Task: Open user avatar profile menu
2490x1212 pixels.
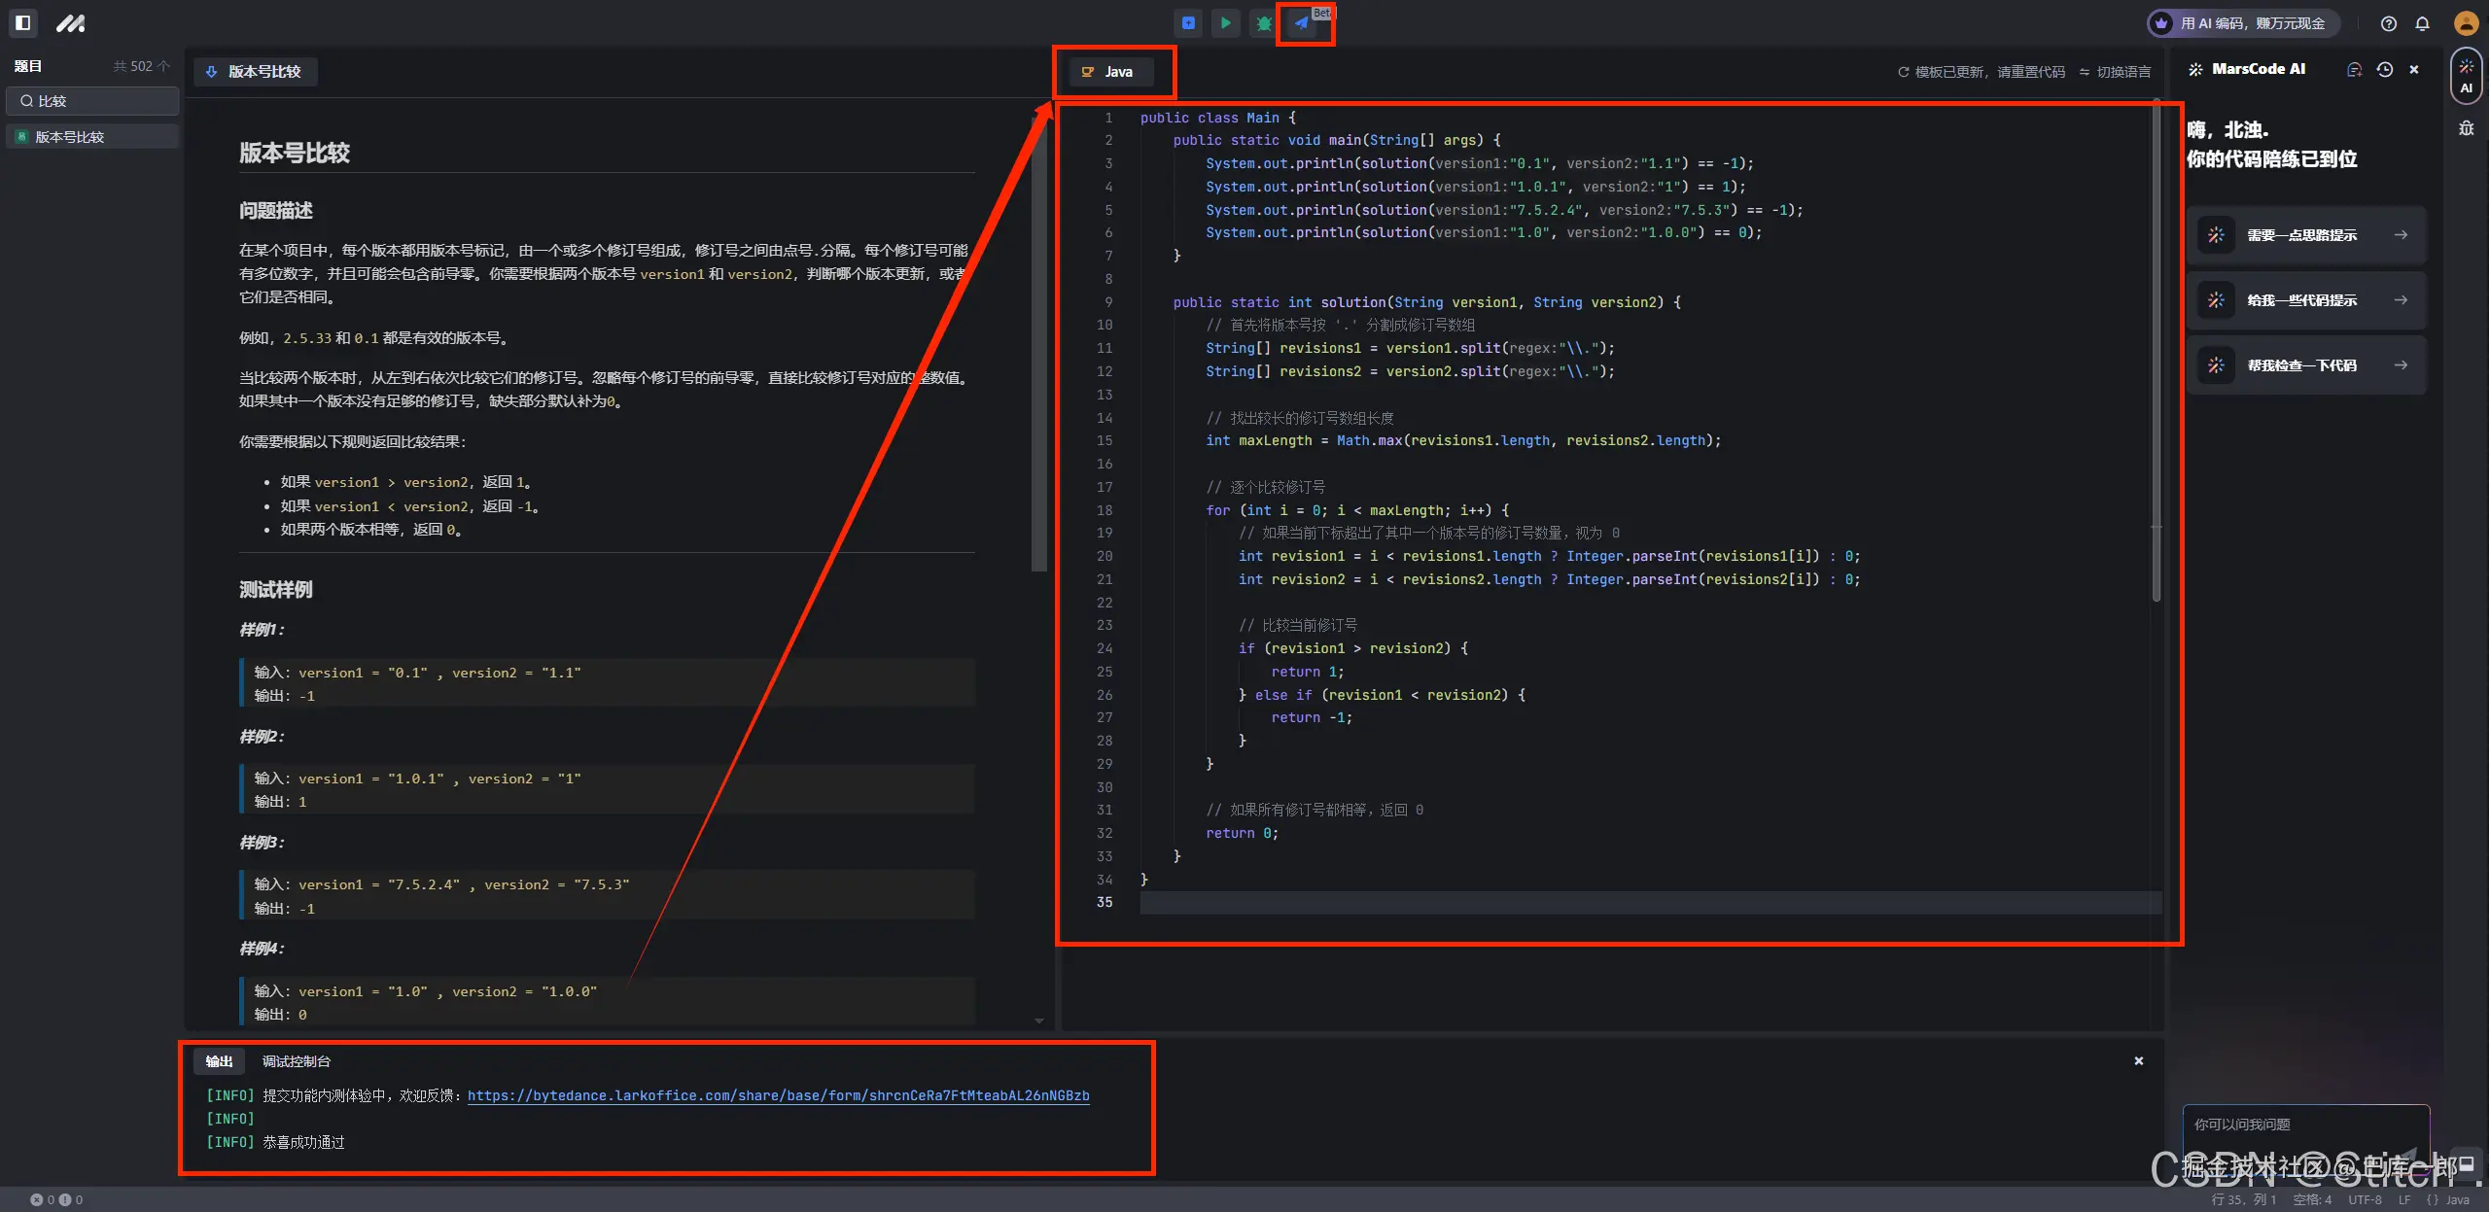Action: (x=2466, y=23)
